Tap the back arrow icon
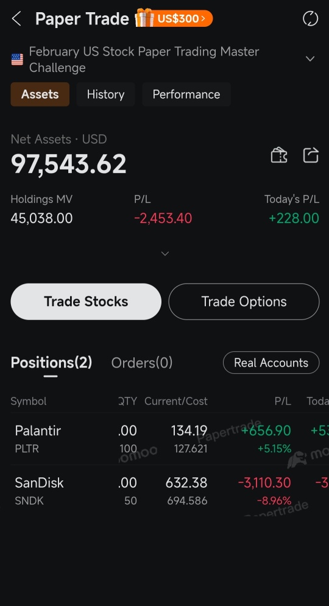Viewport: 329px width, 606px height. pyautogui.click(x=16, y=18)
